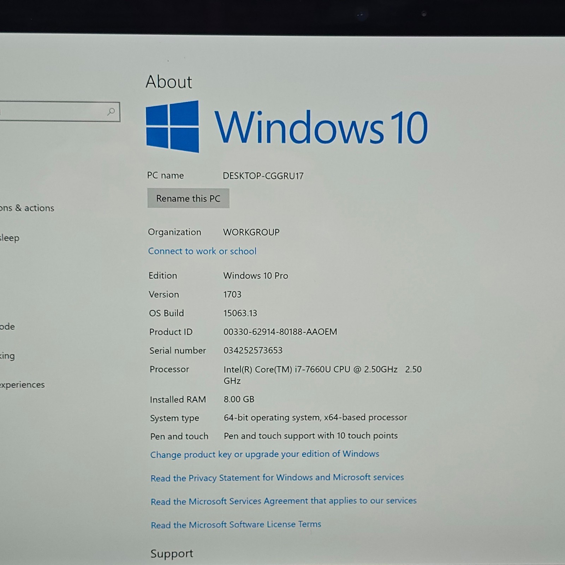Click the 64-bit operating system value
This screenshot has height=565, width=565.
click(x=315, y=418)
